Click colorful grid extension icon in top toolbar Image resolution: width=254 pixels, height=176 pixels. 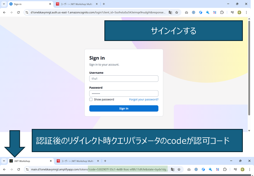coord(215,12)
